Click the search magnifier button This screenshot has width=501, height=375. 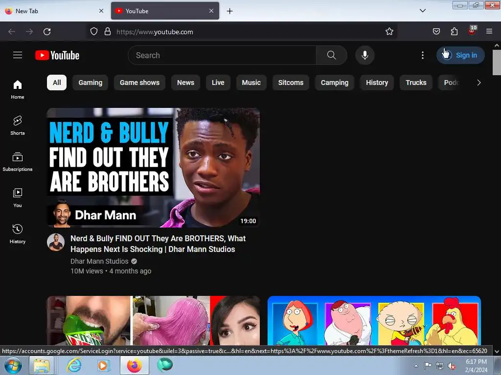331,55
